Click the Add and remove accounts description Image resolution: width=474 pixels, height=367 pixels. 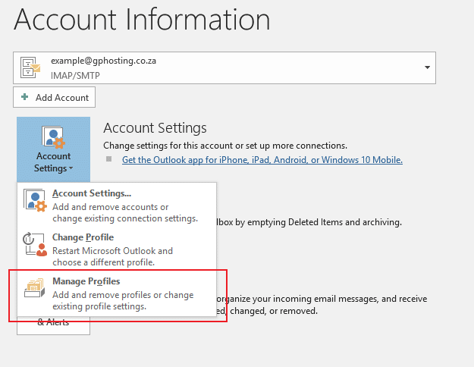125,212
